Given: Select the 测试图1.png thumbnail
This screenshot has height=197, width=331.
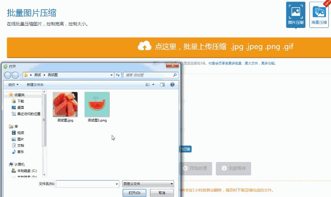Looking at the screenshot, I should pyautogui.click(x=97, y=104).
